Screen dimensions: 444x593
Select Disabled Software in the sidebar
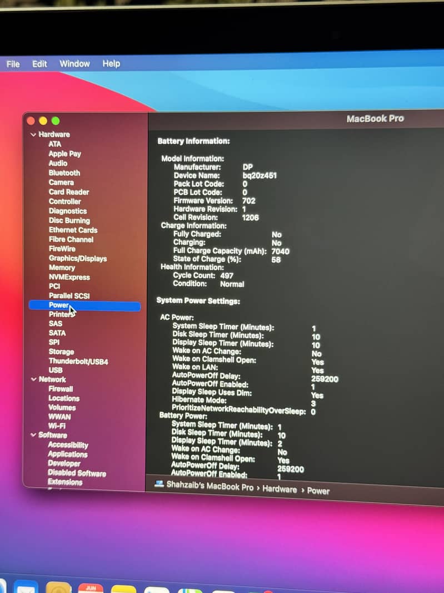coord(77,473)
